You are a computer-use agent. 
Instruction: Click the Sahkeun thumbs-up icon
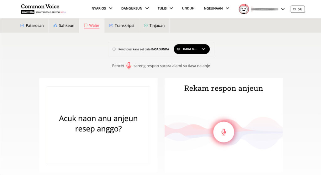(55, 25)
